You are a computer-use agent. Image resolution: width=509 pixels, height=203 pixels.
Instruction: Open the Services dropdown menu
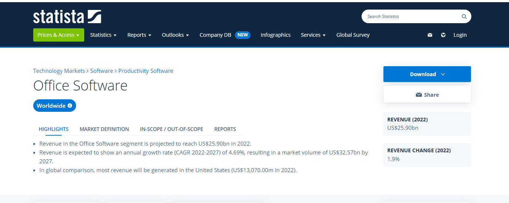coord(313,35)
